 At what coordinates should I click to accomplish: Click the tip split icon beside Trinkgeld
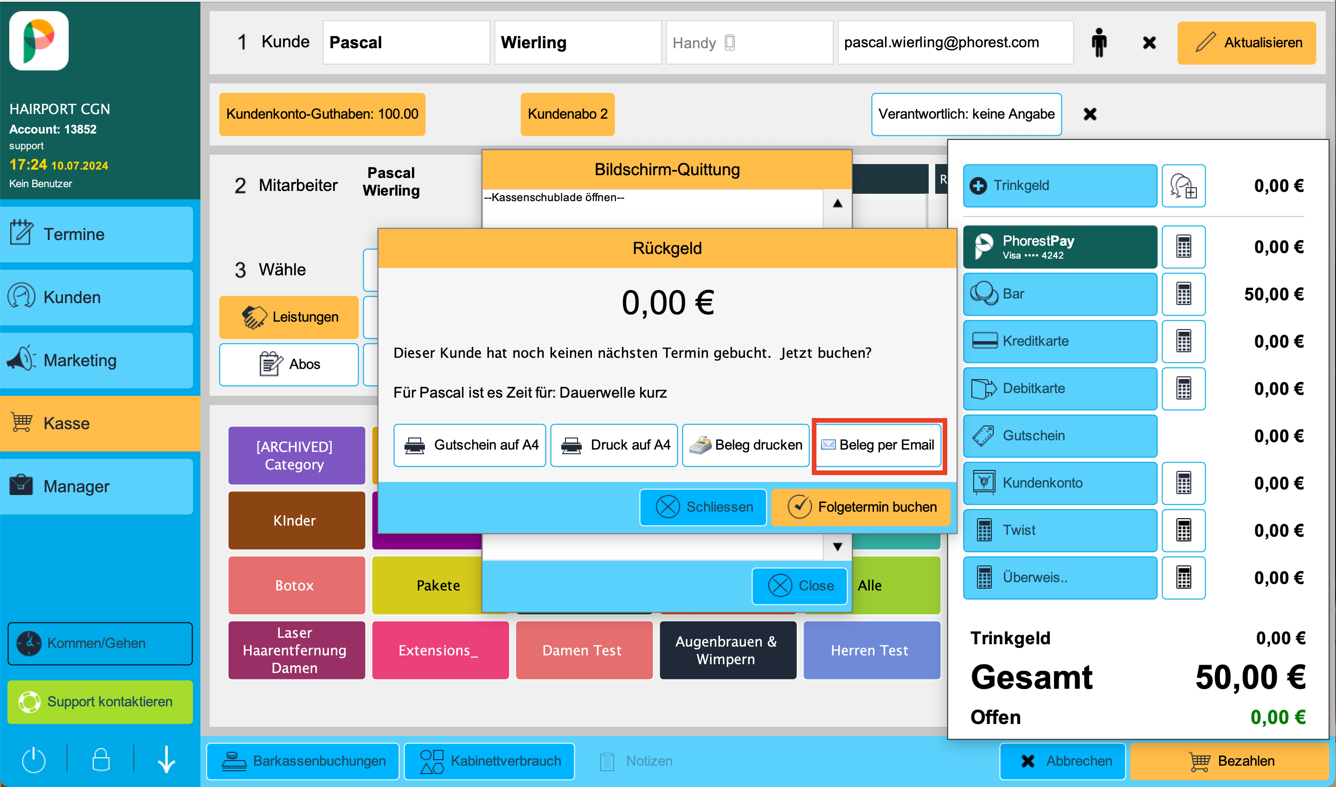click(1183, 185)
